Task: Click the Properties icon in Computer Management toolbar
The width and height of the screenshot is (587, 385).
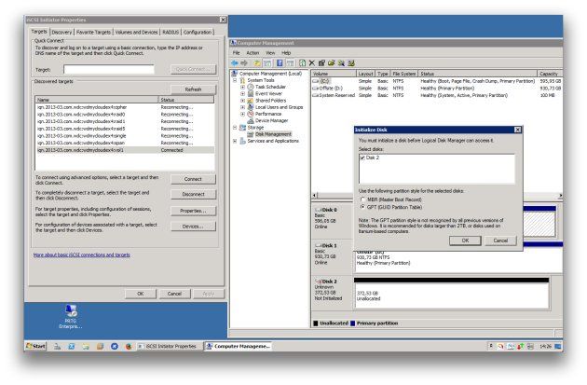Action: [x=321, y=62]
